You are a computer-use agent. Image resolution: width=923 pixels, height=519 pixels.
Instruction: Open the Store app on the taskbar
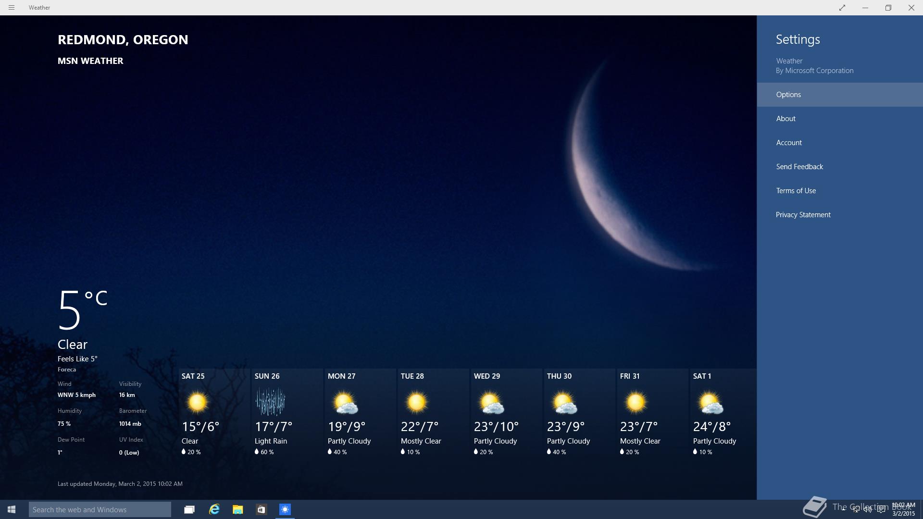coord(262,509)
